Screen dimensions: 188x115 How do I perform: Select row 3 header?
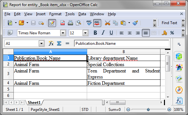(8, 73)
